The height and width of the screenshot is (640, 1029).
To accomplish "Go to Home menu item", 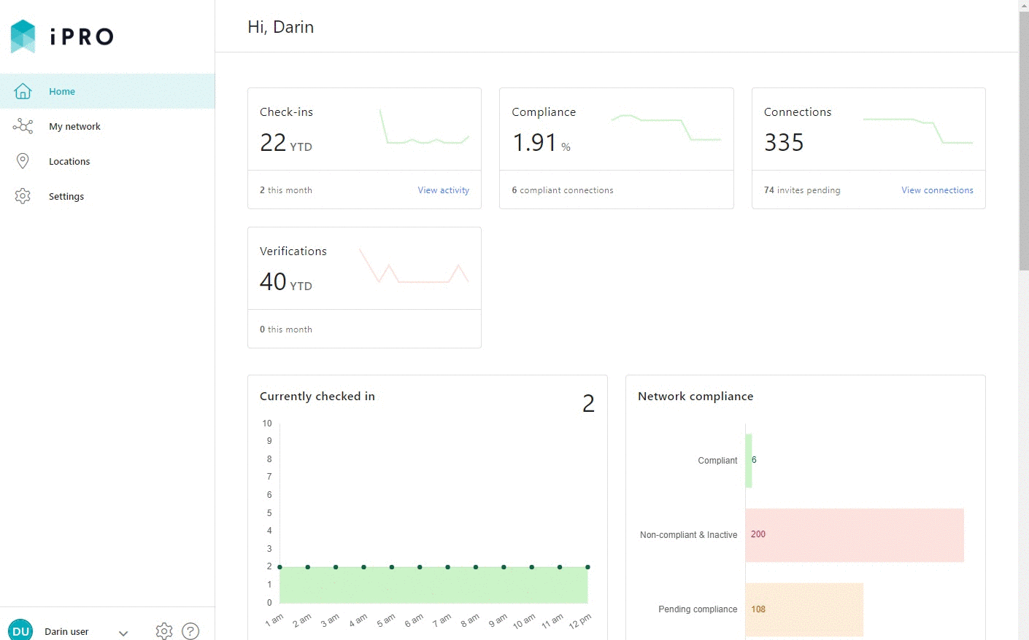I will pos(107,91).
